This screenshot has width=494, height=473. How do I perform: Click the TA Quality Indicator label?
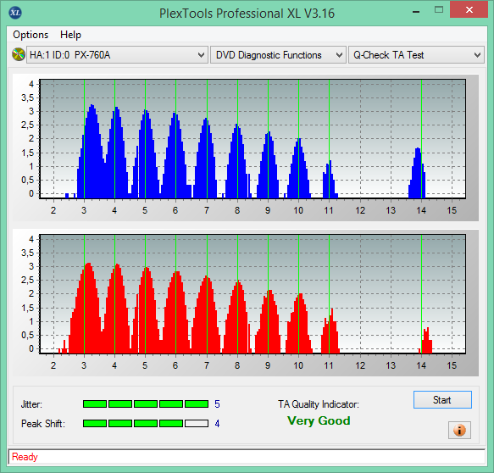319,404
